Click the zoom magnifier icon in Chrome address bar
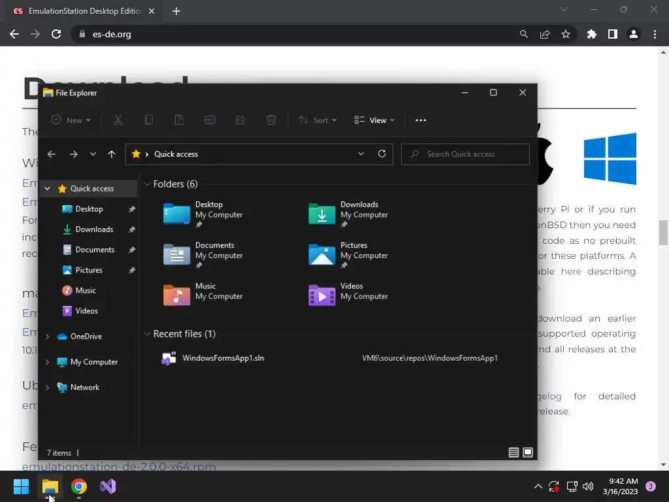Image resolution: width=669 pixels, height=502 pixels. tap(523, 34)
